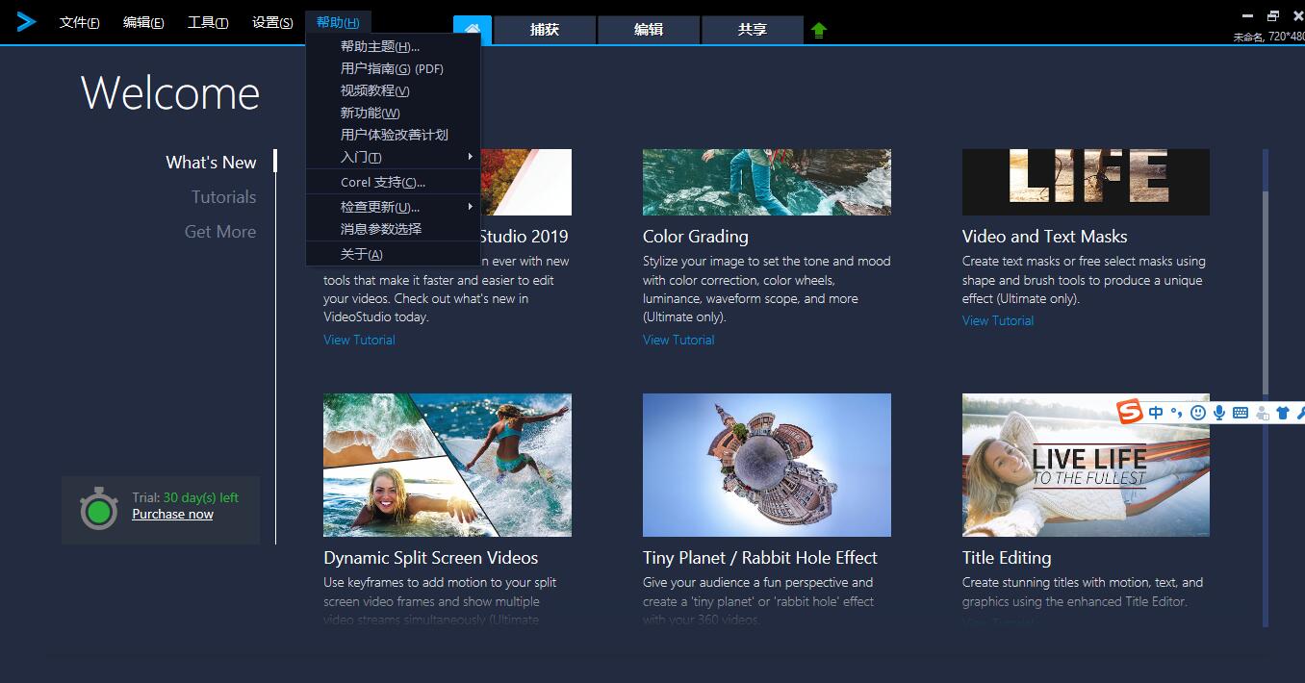Open the 文件 menu

tap(79, 22)
